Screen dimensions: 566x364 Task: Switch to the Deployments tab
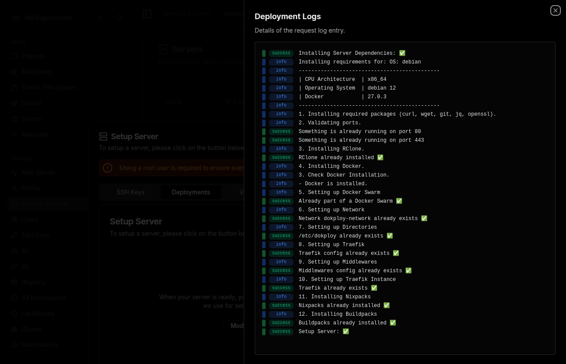191,192
